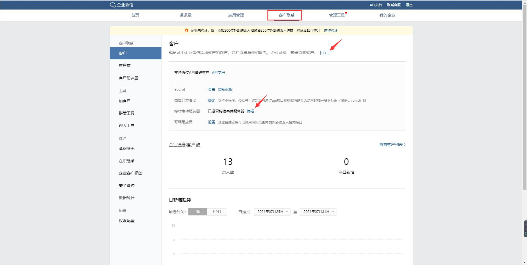
Task: Click the orange info icon in the banner
Action: 187,30
